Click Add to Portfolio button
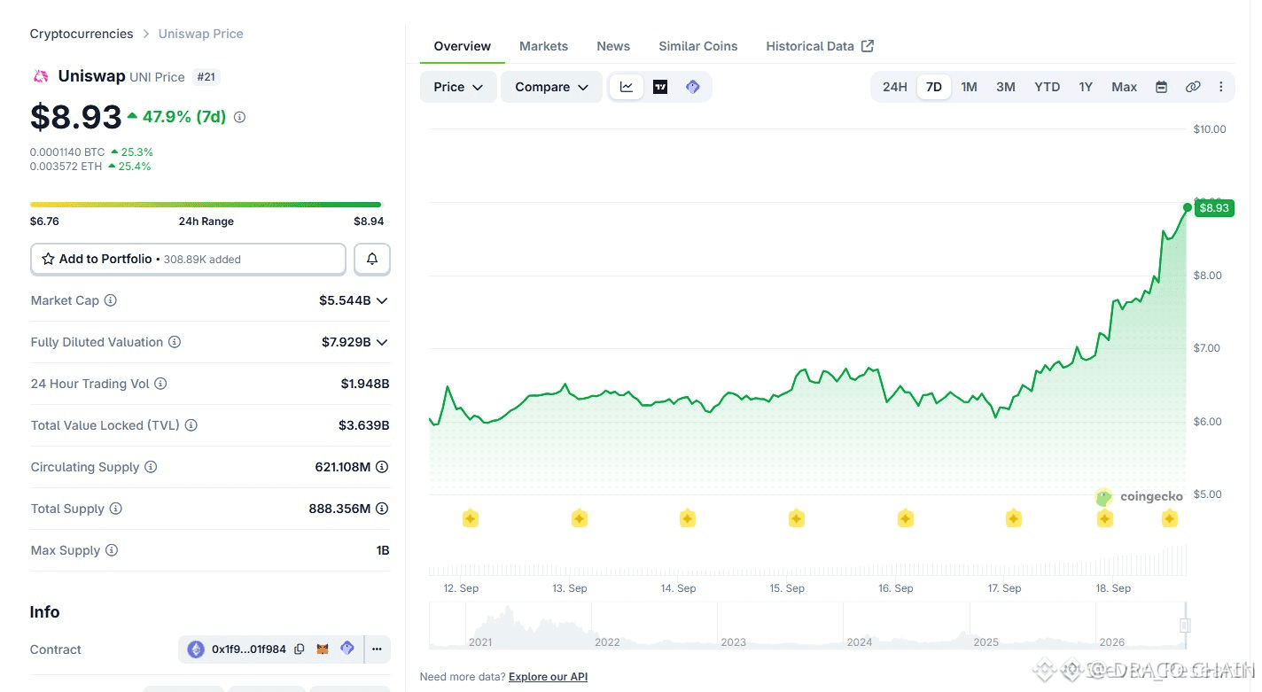This screenshot has width=1262, height=692. pos(188,259)
